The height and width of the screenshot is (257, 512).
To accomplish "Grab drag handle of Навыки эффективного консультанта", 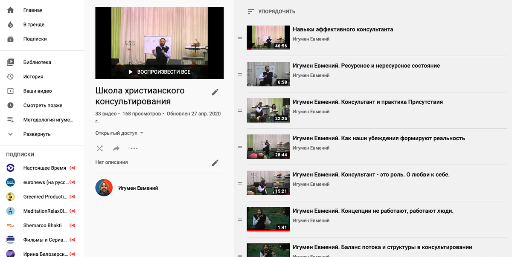I will (240, 38).
